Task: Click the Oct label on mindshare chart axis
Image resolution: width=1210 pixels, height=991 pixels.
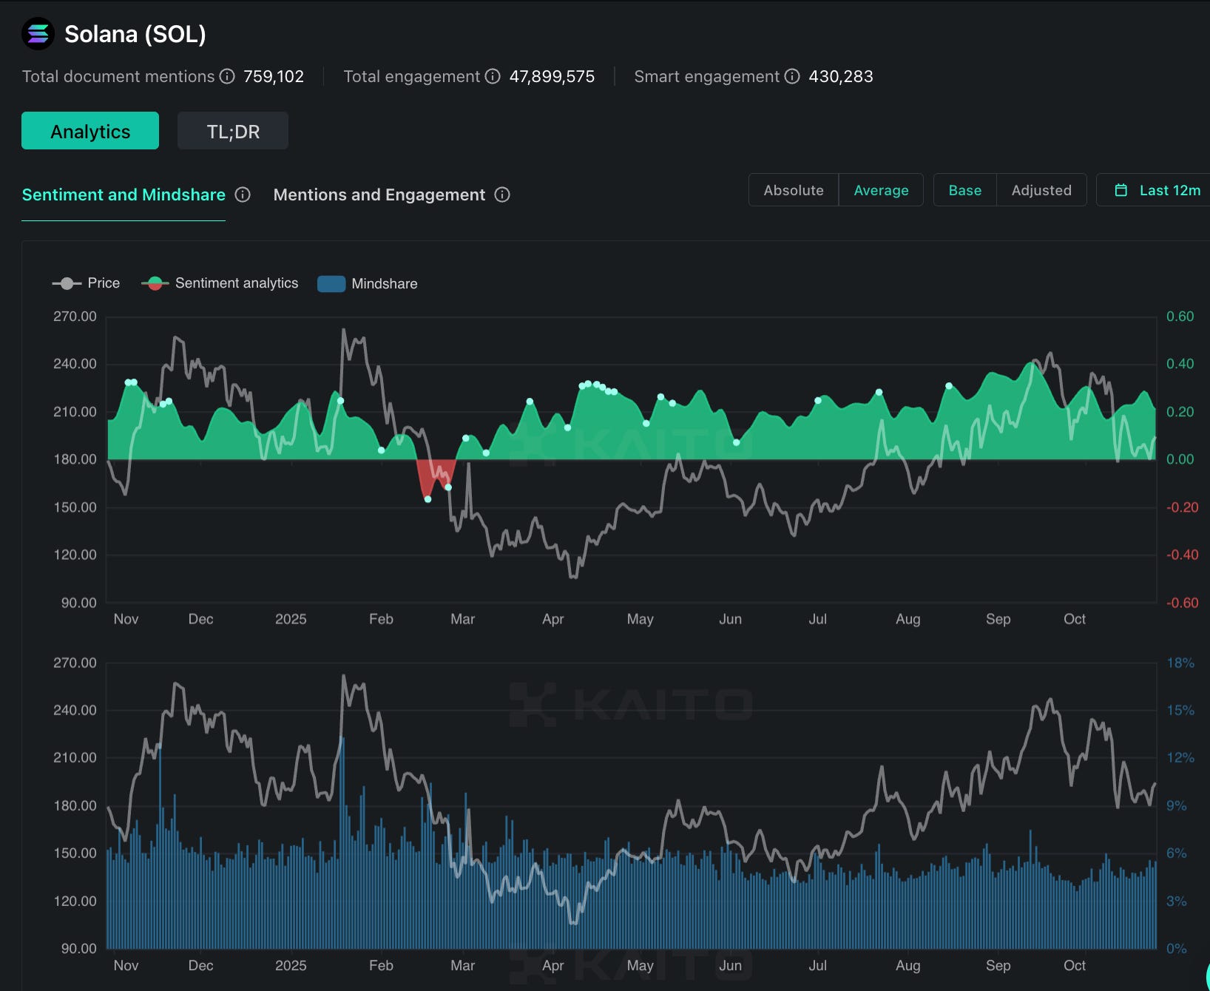Action: 1075,965
